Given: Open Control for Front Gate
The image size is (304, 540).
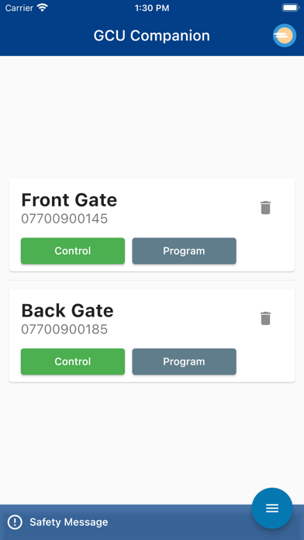Looking at the screenshot, I should point(73,251).
